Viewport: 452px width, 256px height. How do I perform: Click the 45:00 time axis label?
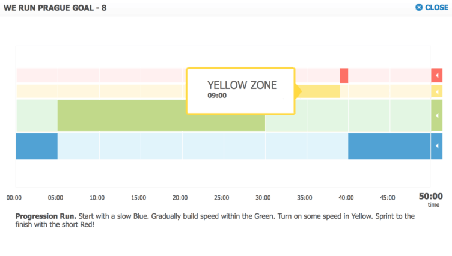click(x=388, y=197)
